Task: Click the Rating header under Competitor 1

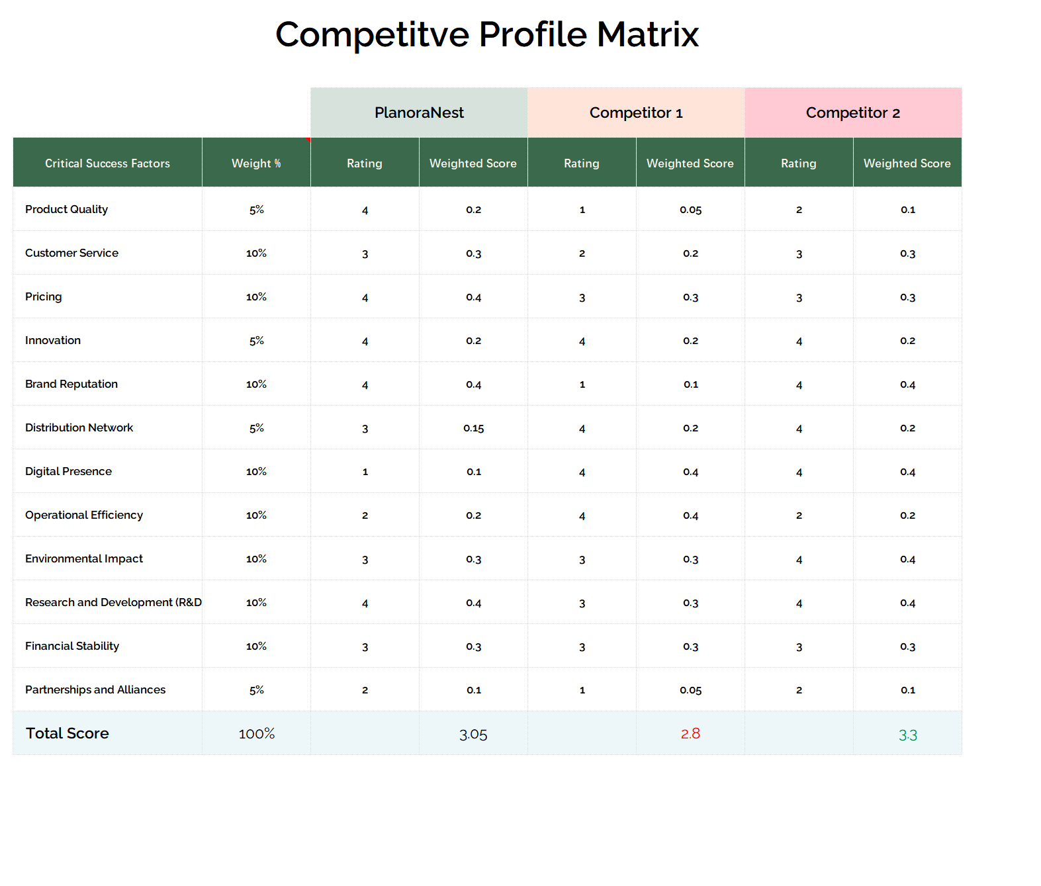Action: point(582,163)
